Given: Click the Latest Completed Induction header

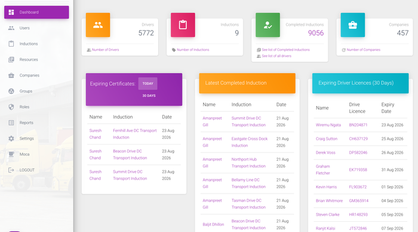Looking at the screenshot, I should coord(247,83).
